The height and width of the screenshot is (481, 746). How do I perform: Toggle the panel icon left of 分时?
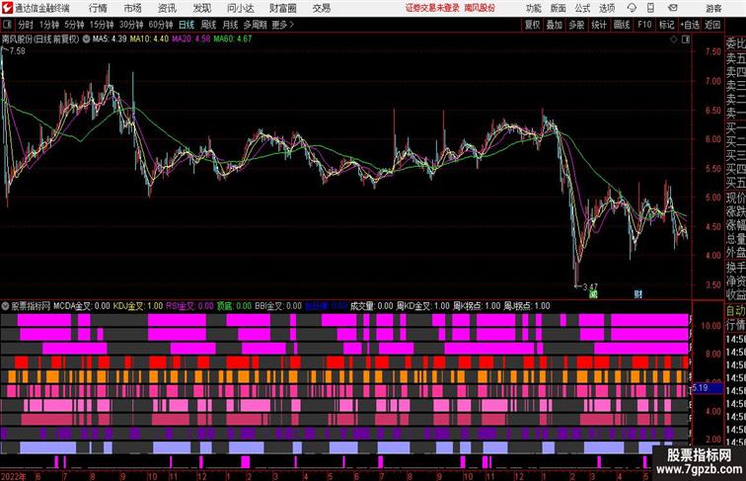coord(7,25)
